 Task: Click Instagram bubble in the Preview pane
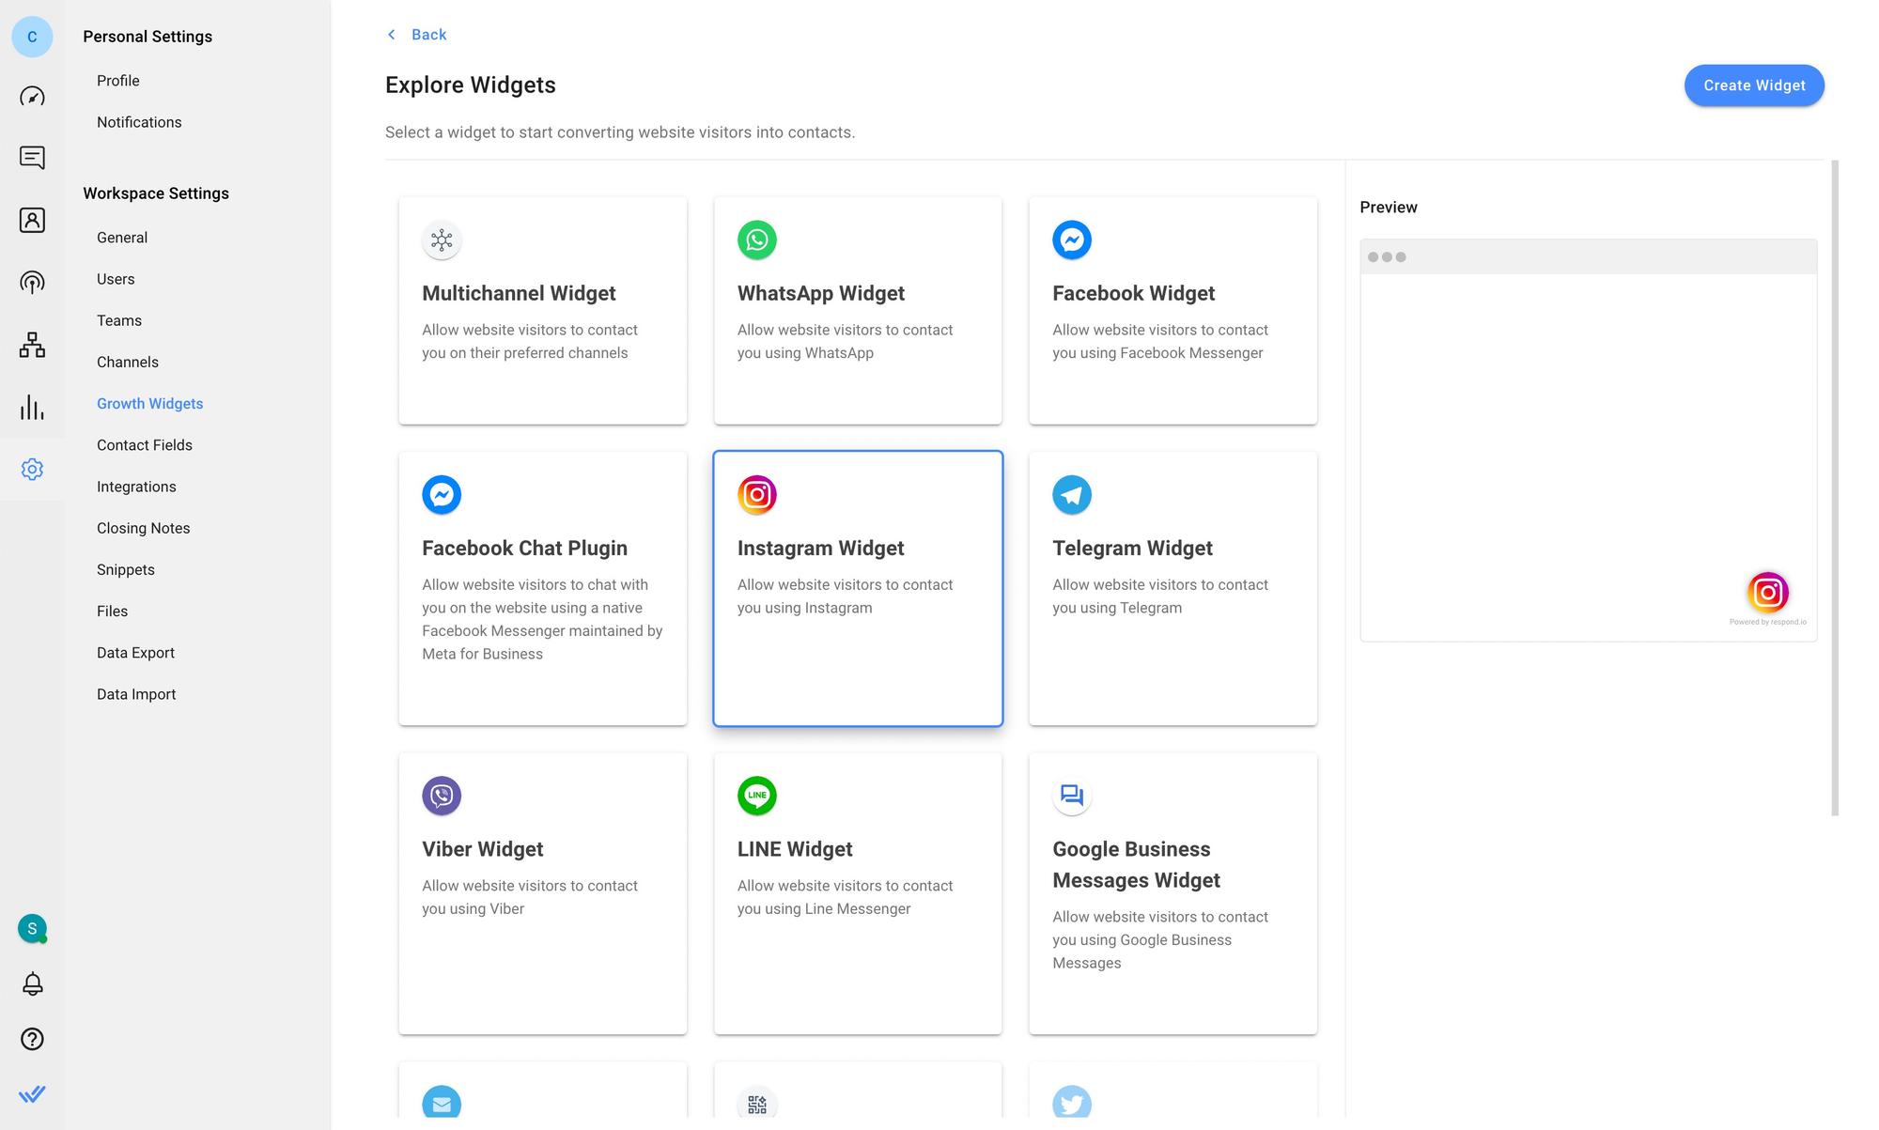coord(1767,593)
